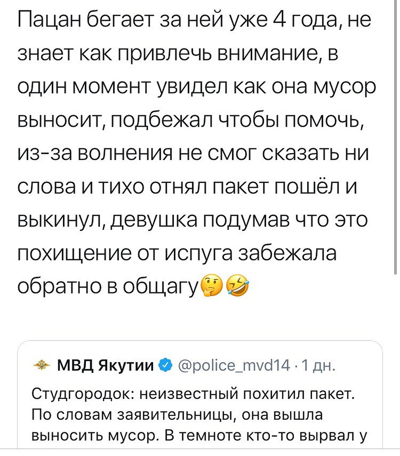Click the quoted text line 'По словам заявительницы'
This screenshot has height=456, width=400.
tap(177, 415)
